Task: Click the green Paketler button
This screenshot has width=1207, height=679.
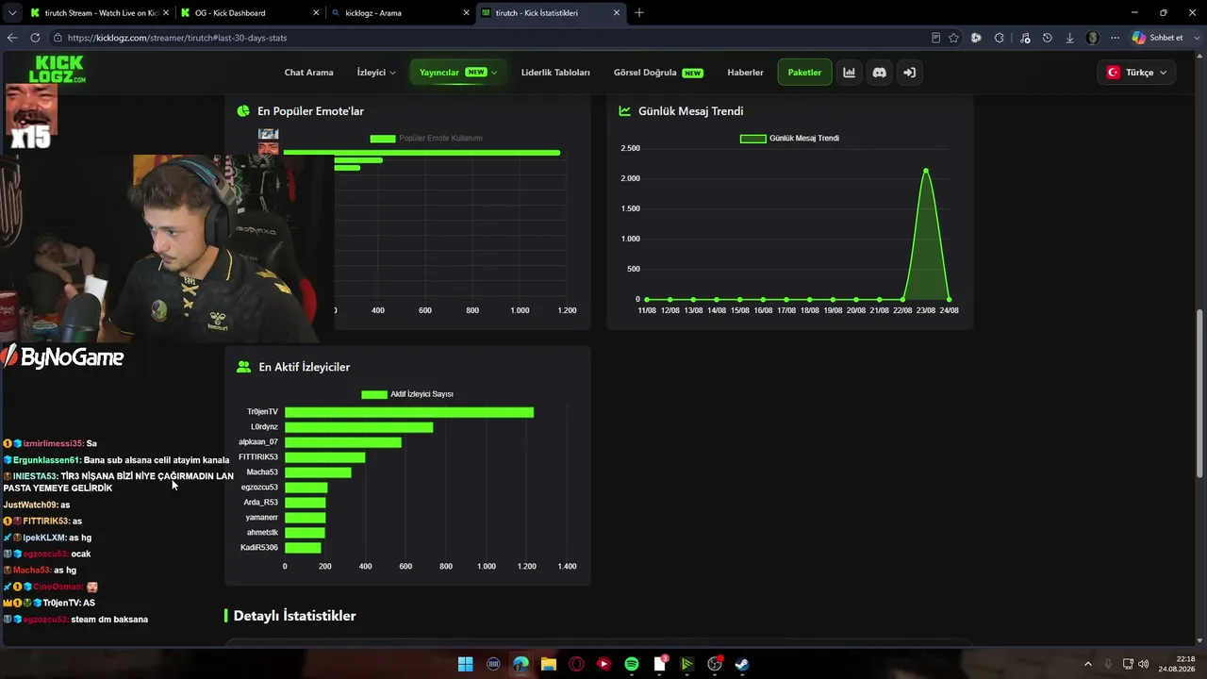Action: tap(804, 73)
